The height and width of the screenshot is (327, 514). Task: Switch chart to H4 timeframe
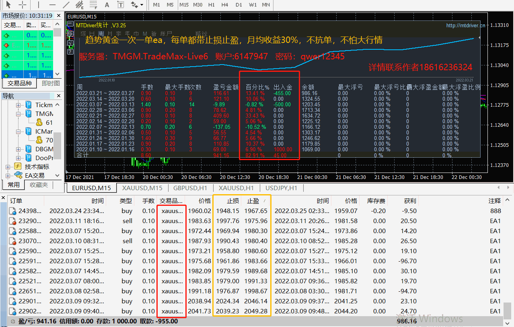(x=225, y=5)
